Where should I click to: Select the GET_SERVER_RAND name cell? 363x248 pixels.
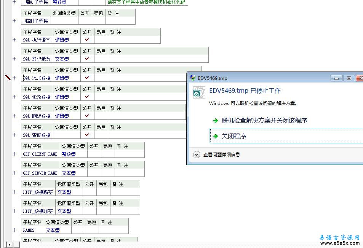40,173
